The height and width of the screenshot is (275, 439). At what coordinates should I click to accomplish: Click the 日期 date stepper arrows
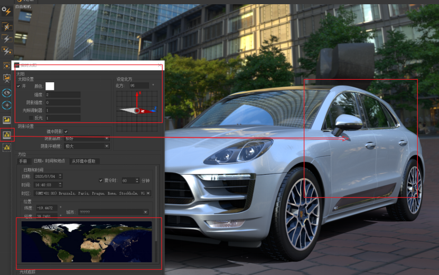click(x=60, y=176)
